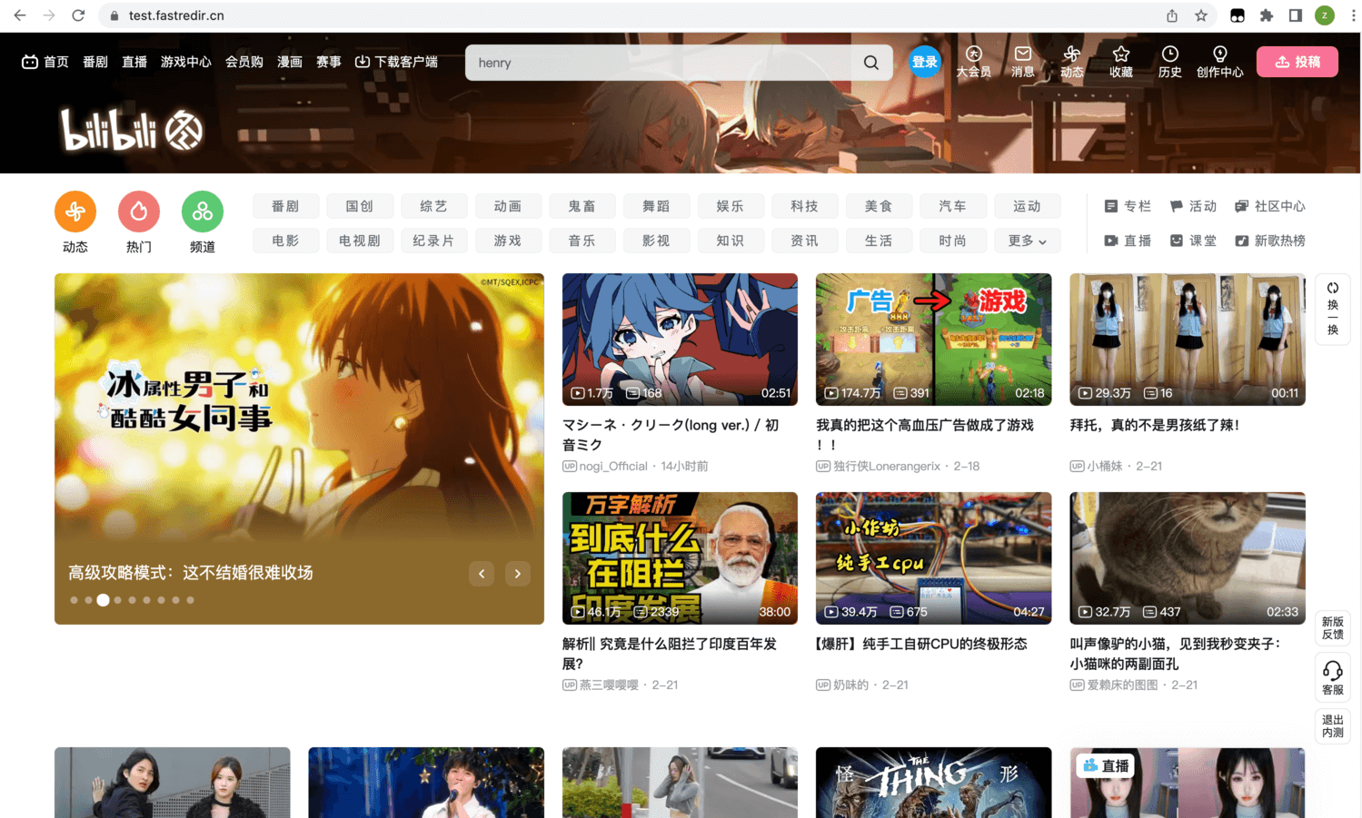
Task: Select 鬼畜 category tab
Action: pos(582,206)
